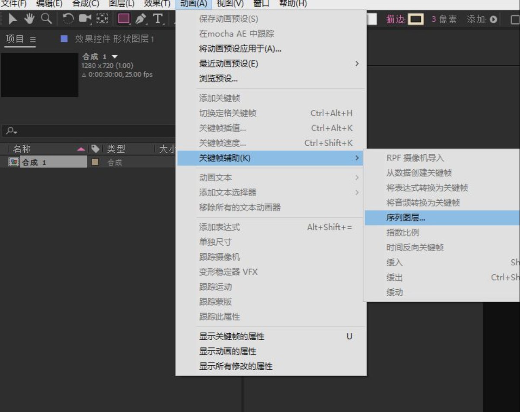Select the Type text tool
The image size is (520, 412).
(158, 19)
